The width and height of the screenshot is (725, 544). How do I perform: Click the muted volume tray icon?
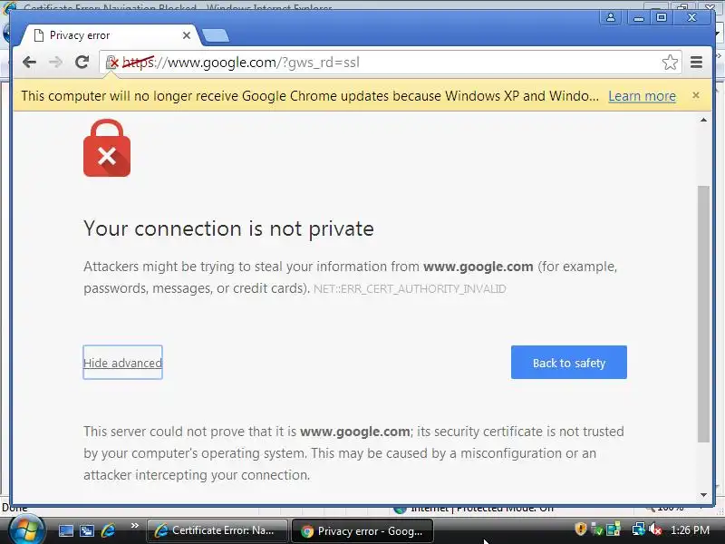point(654,529)
